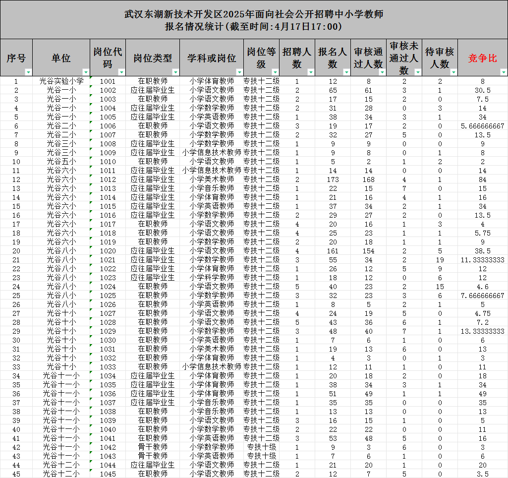This screenshot has height=478, width=508.
Task: Select the red 竞争比 header cell
Action: click(483, 58)
